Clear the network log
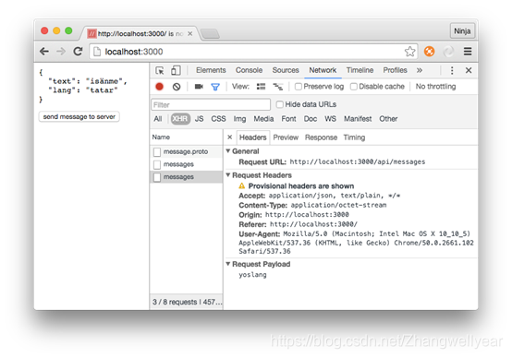The width and height of the screenshot is (512, 358). [x=177, y=87]
